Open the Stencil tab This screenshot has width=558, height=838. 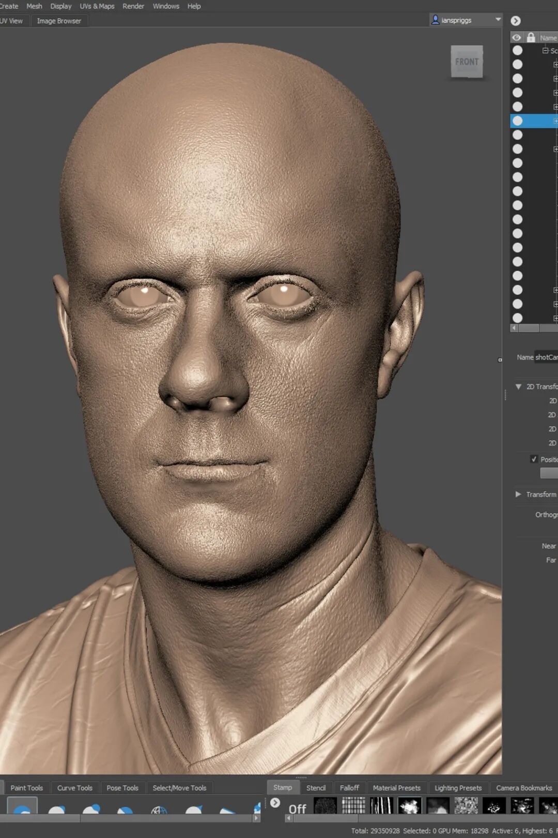click(x=316, y=788)
